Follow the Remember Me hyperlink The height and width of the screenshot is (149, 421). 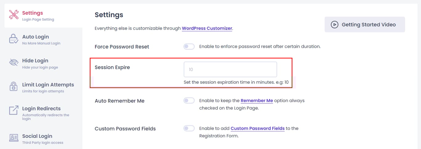pos(257,101)
